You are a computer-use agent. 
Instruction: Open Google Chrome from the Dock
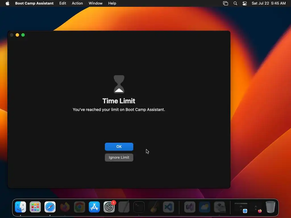[x=80, y=207]
